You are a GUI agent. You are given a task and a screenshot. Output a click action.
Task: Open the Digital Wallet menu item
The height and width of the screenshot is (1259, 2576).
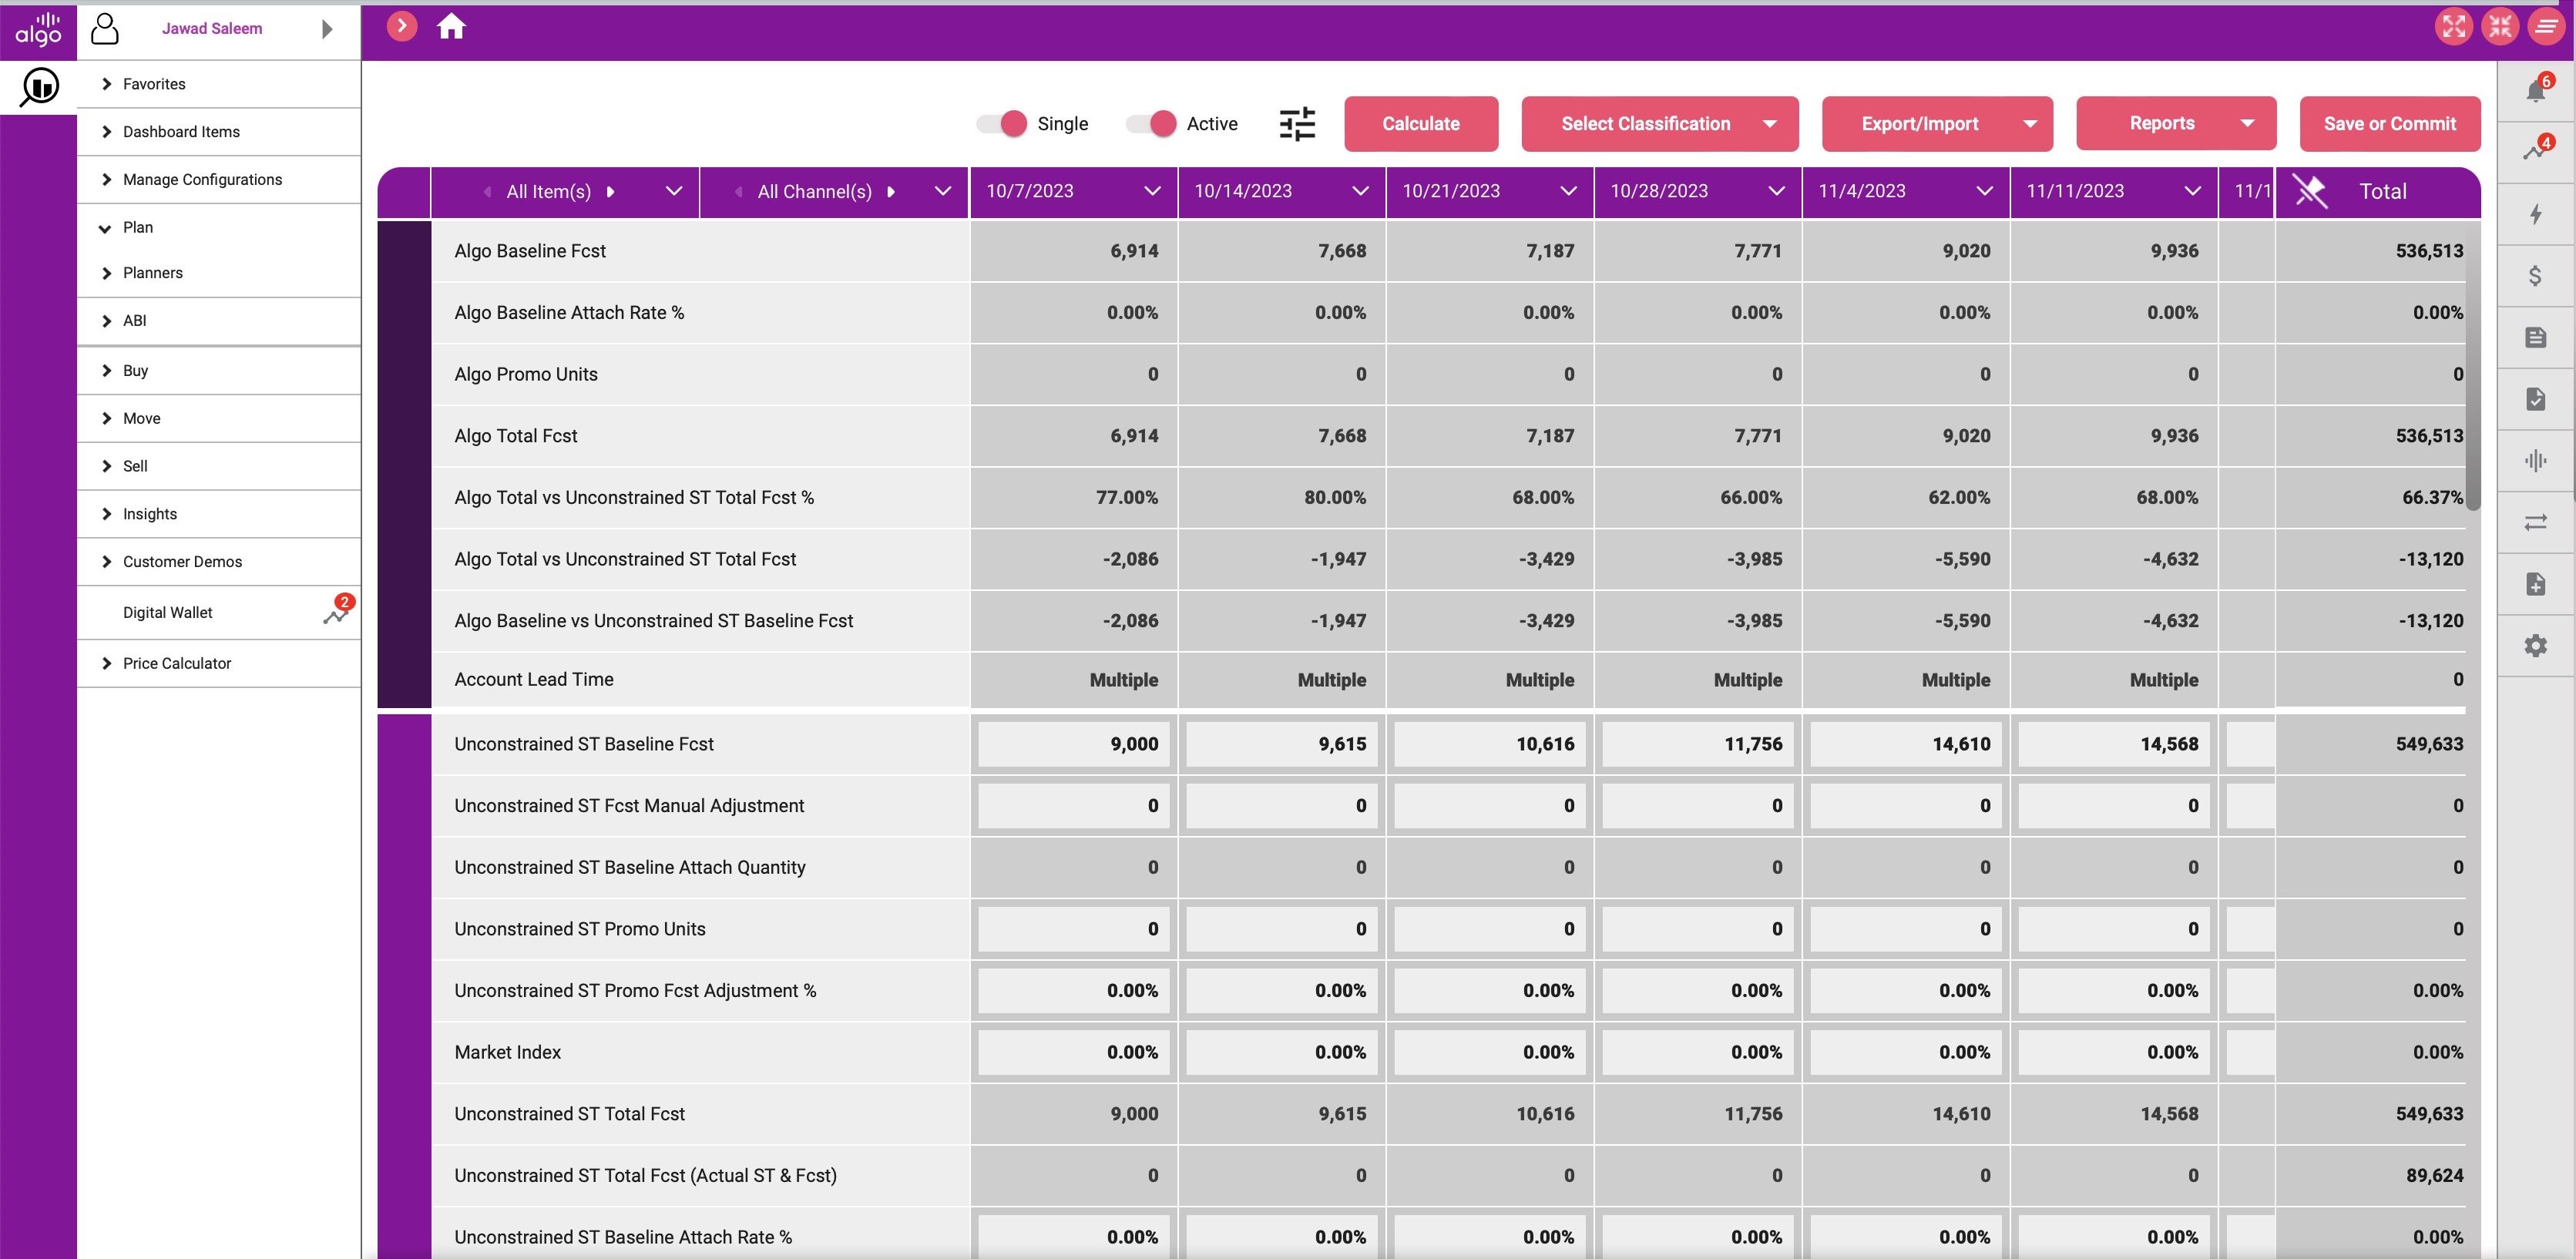click(x=167, y=612)
